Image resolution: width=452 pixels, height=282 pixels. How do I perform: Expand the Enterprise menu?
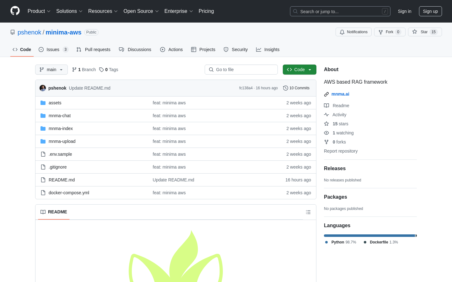coord(179,11)
